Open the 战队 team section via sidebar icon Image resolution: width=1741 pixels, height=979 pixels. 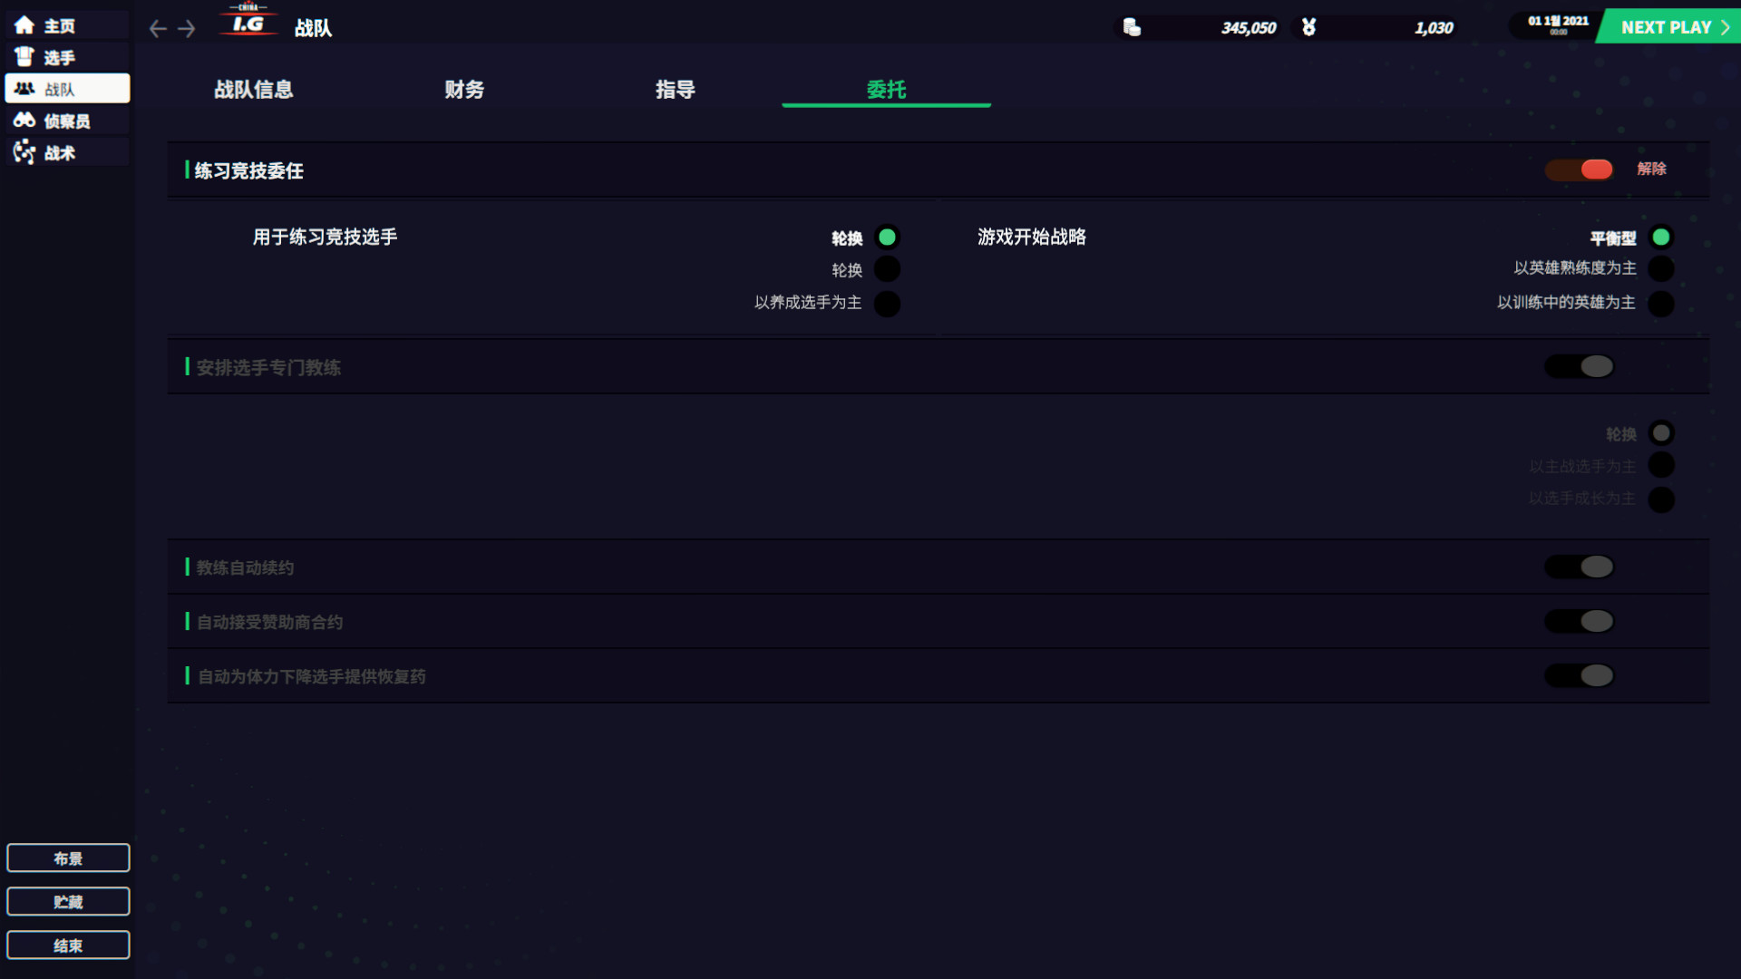tap(23, 88)
